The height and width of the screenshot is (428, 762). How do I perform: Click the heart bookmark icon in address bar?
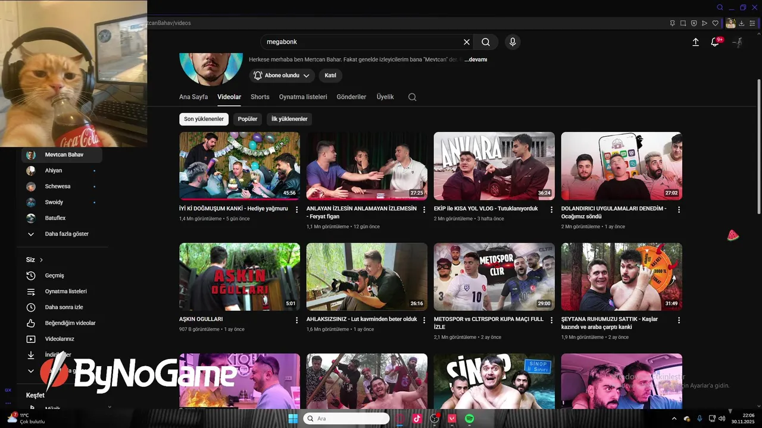[716, 23]
